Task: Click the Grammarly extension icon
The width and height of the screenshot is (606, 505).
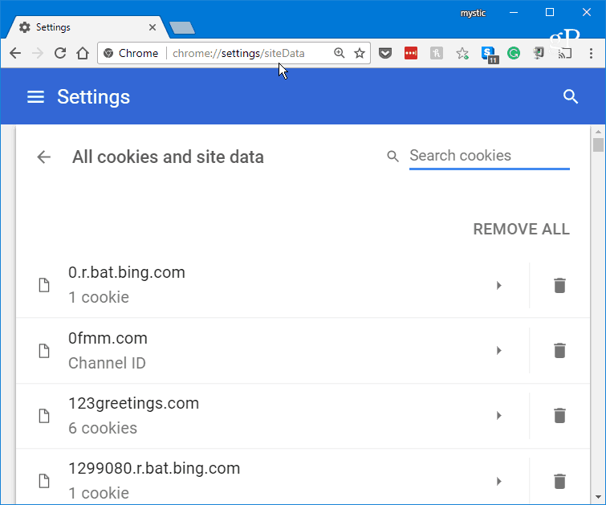Action: pos(514,54)
